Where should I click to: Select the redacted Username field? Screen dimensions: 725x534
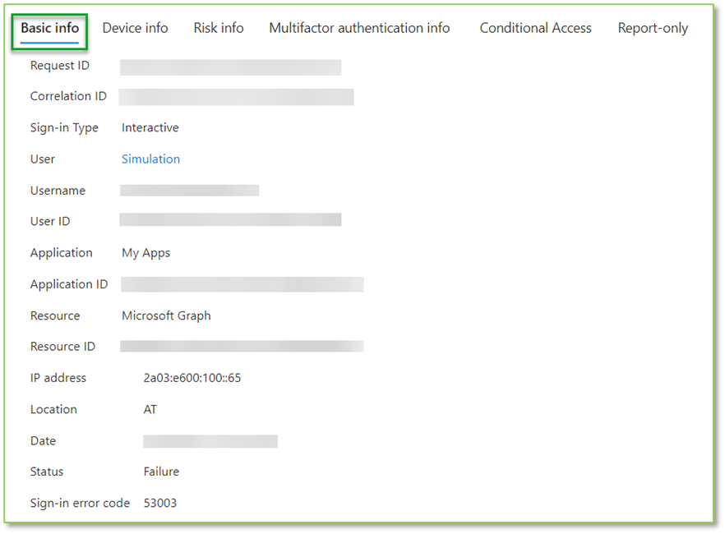(189, 190)
